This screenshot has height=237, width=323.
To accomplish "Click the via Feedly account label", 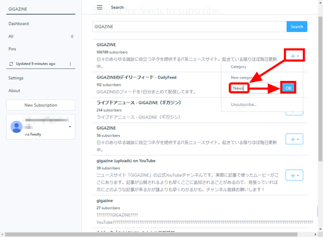I will [33, 134].
